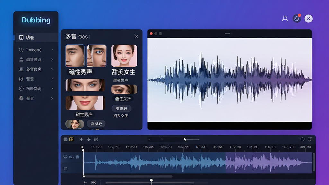
Task: Select the blue section of the audio clip
Action: tap(155, 163)
